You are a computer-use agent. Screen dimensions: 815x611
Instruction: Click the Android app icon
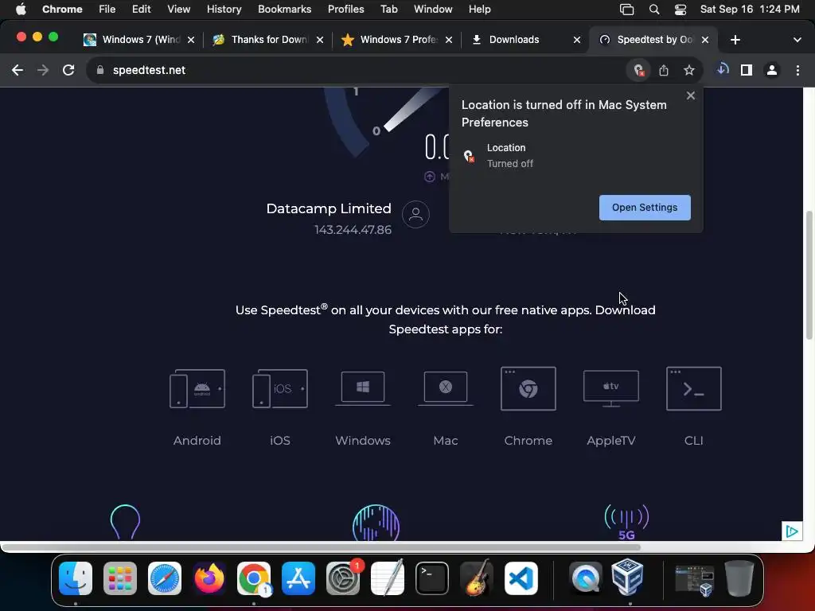(x=197, y=388)
